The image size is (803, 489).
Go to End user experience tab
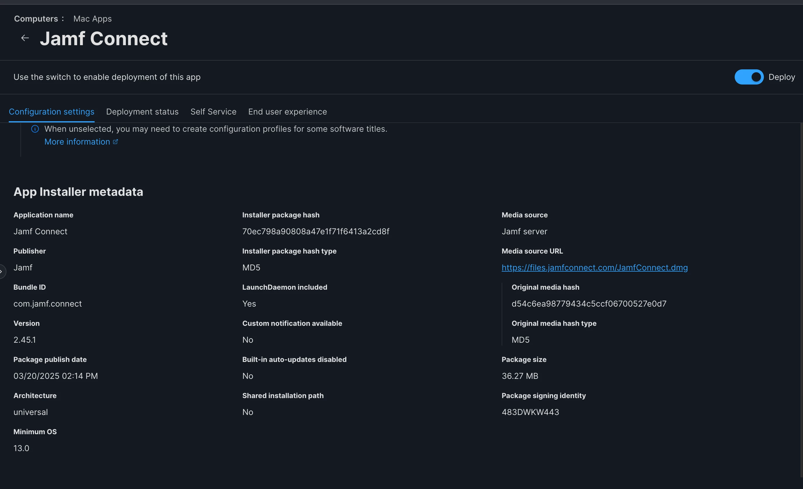(287, 112)
